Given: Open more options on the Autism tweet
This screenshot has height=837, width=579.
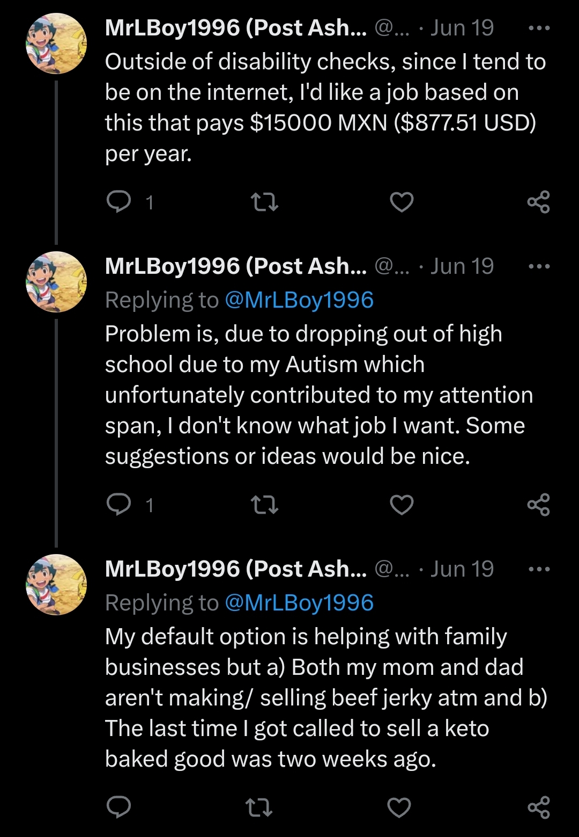Looking at the screenshot, I should click(x=539, y=267).
